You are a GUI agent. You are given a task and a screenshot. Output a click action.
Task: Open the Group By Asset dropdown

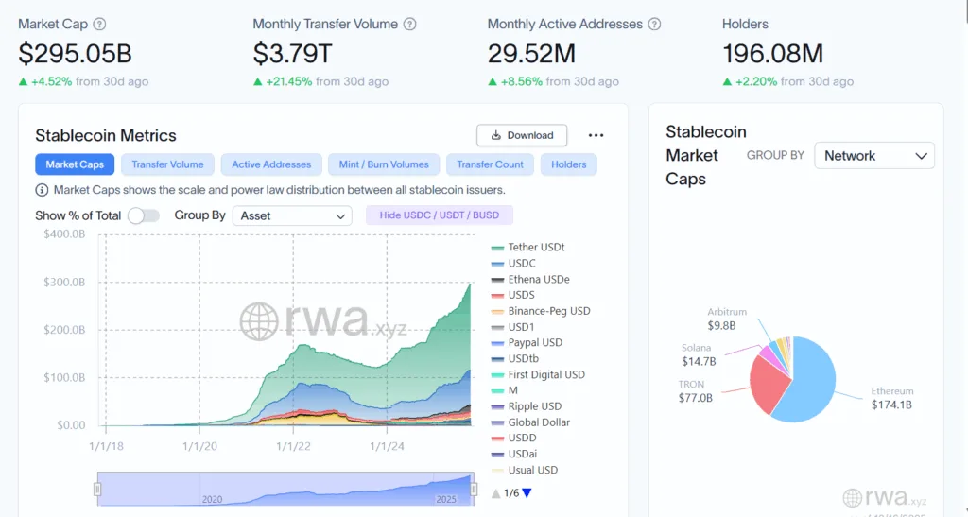tap(292, 215)
